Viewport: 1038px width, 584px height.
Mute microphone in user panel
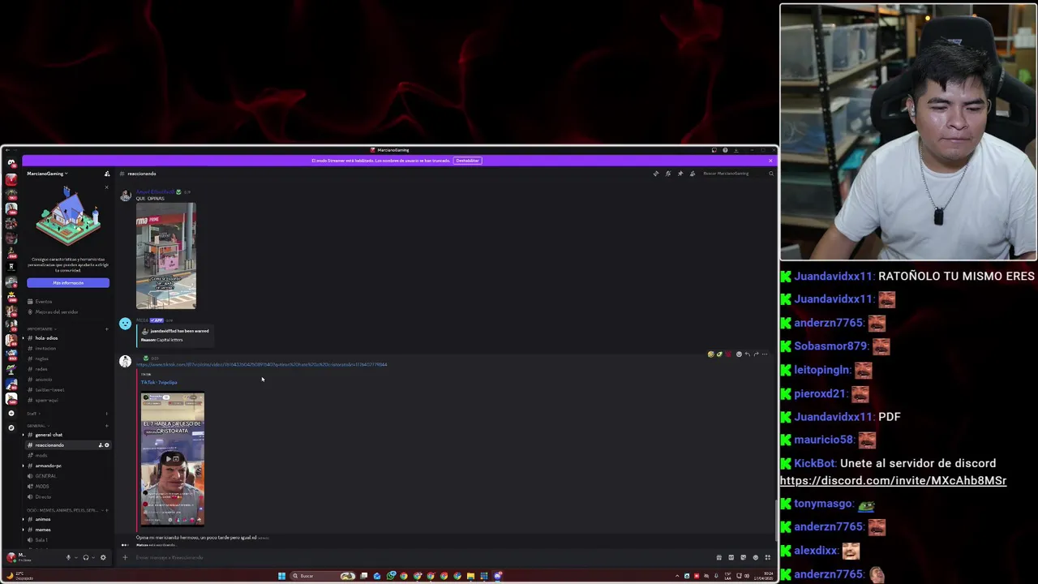pyautogui.click(x=68, y=557)
